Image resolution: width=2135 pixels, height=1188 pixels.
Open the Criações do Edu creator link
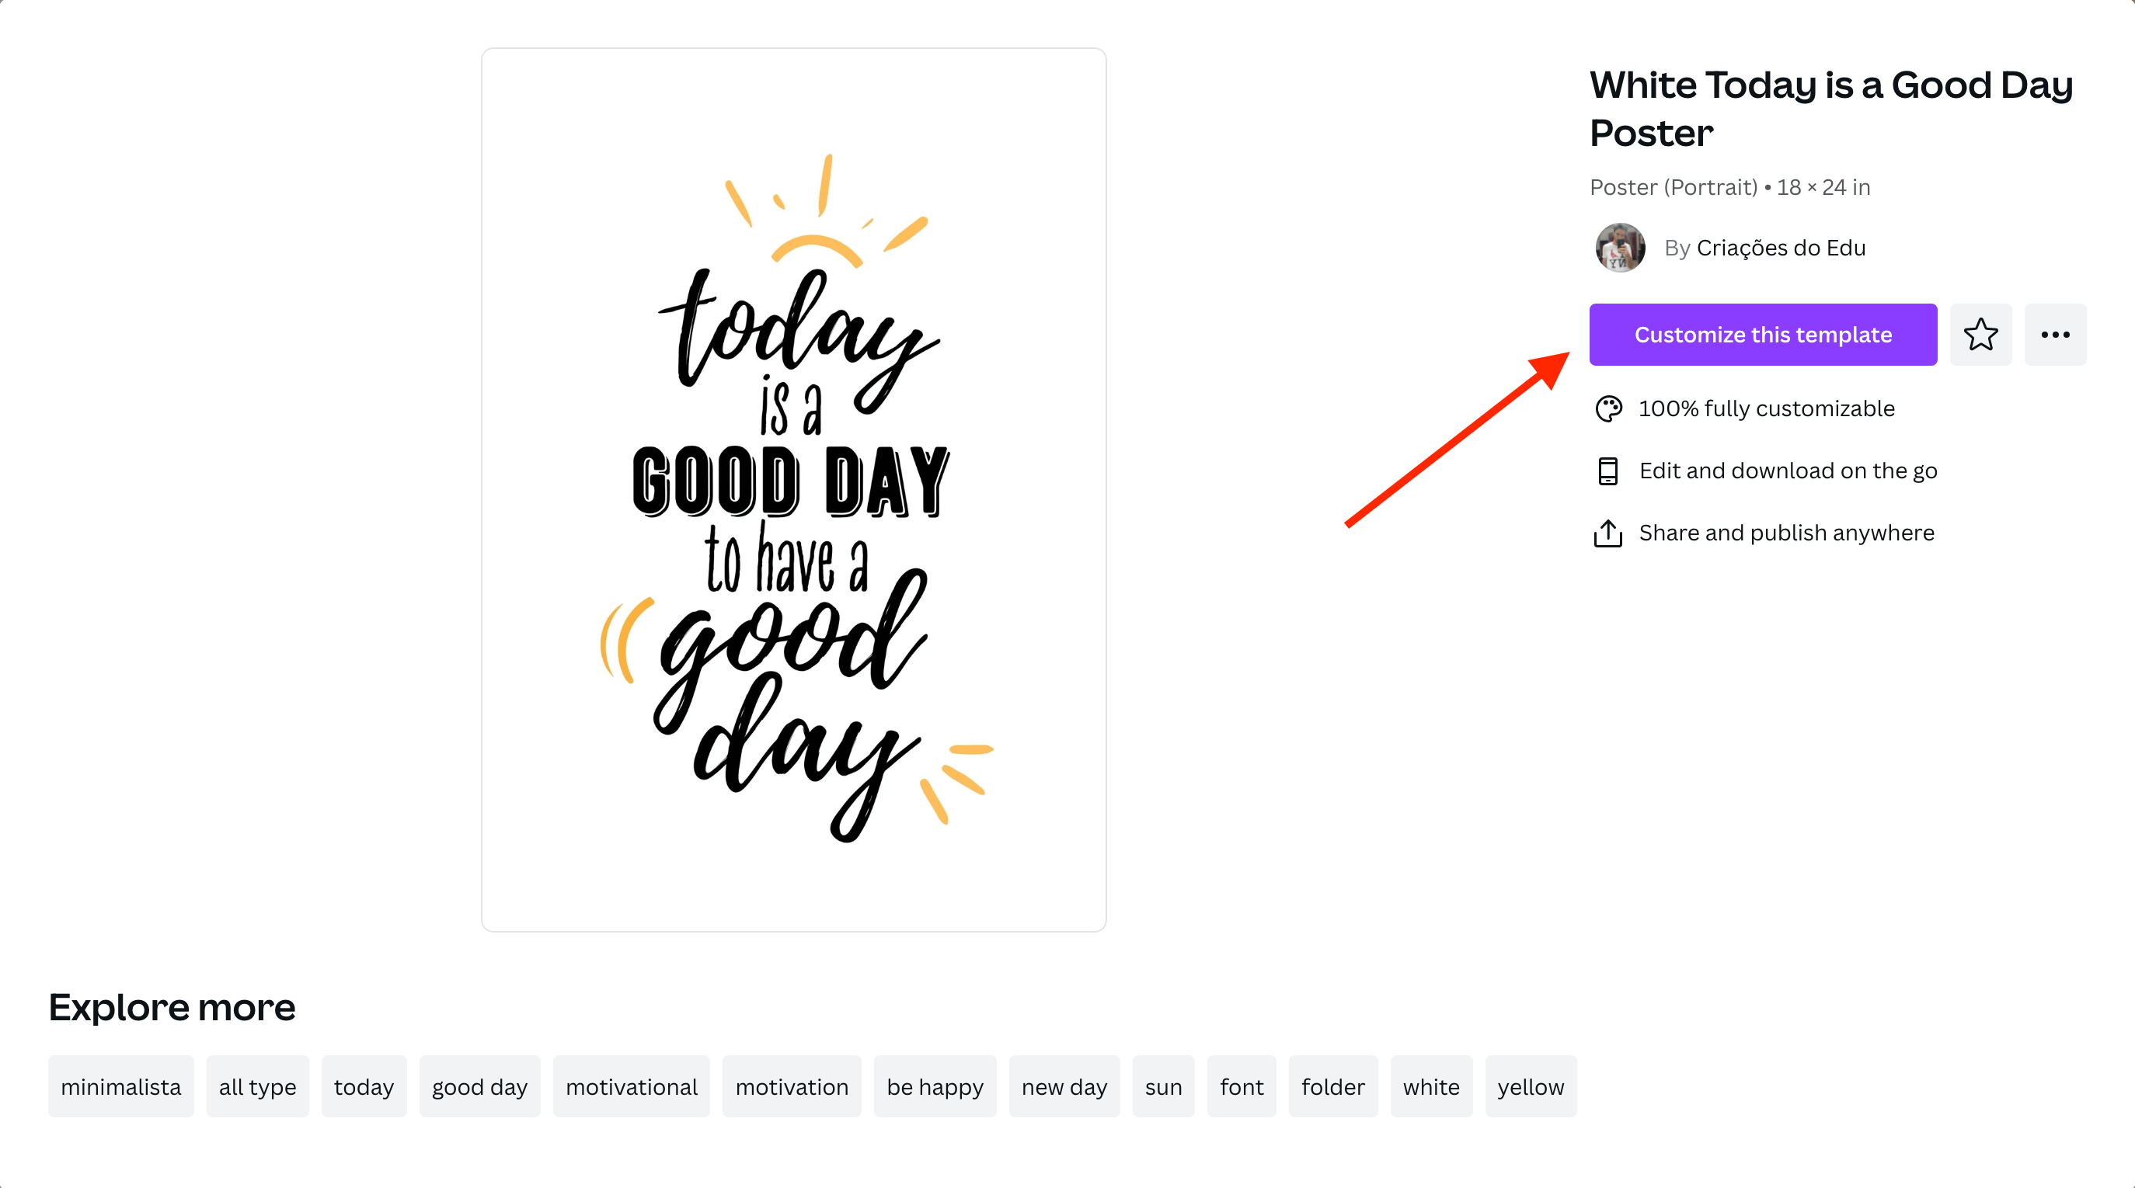click(1780, 248)
